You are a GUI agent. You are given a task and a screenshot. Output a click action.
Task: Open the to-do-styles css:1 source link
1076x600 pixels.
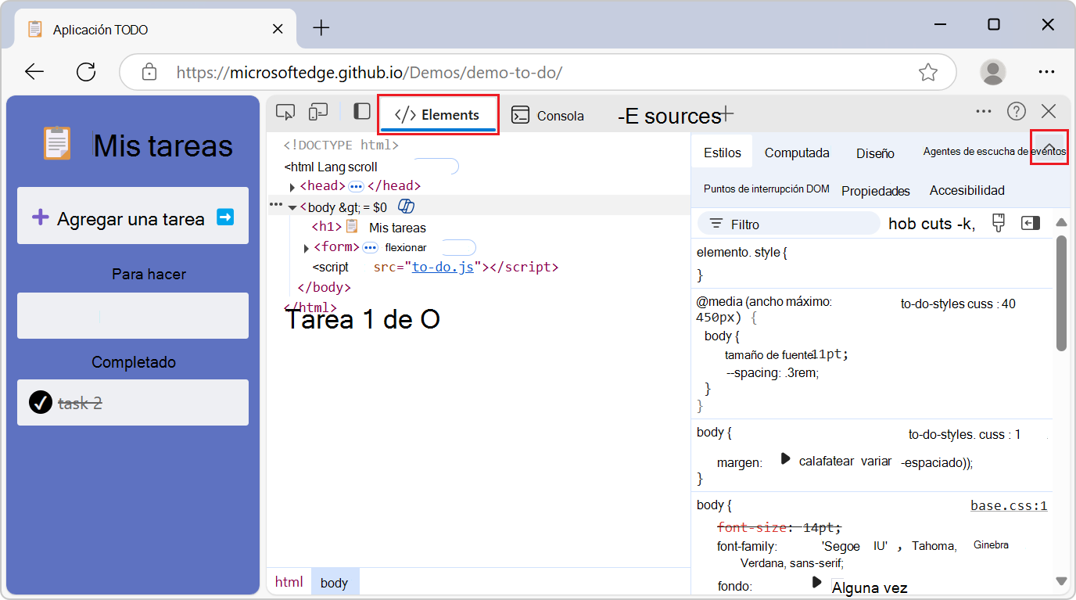click(x=965, y=434)
